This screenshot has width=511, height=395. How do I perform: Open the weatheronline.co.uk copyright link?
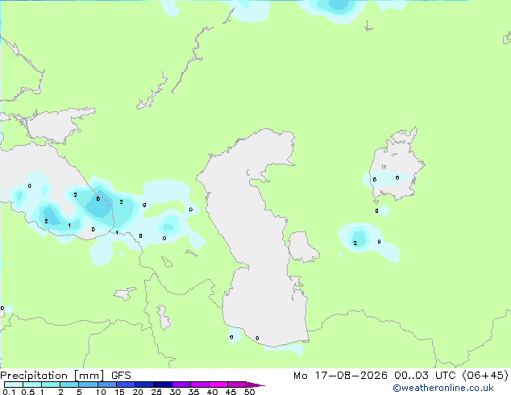click(x=443, y=388)
